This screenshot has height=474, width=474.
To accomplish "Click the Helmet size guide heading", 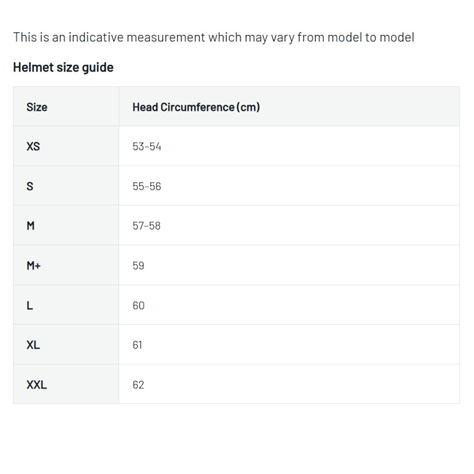I will [63, 67].
